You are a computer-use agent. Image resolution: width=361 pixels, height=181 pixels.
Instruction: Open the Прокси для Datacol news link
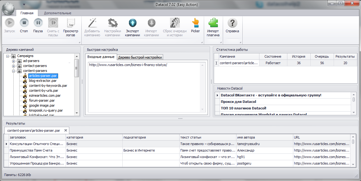[x=238, y=102]
